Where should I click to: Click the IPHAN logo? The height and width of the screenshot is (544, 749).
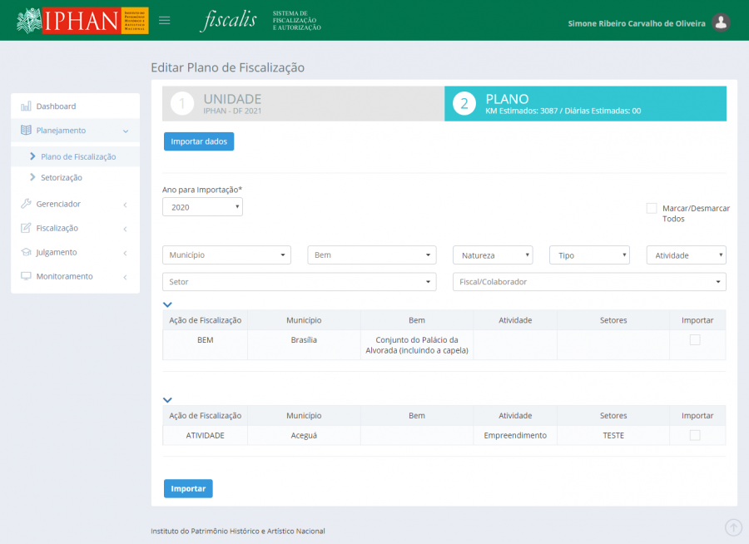(82, 21)
